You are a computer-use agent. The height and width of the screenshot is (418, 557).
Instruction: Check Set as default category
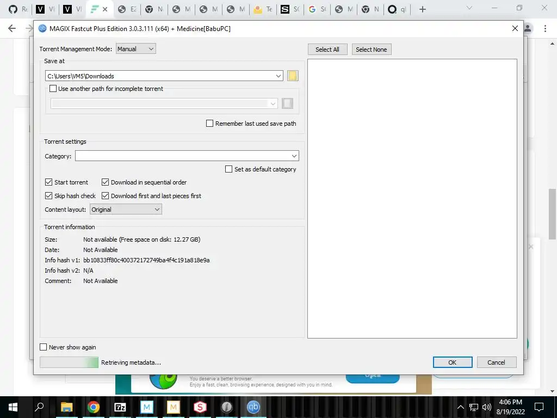229,169
